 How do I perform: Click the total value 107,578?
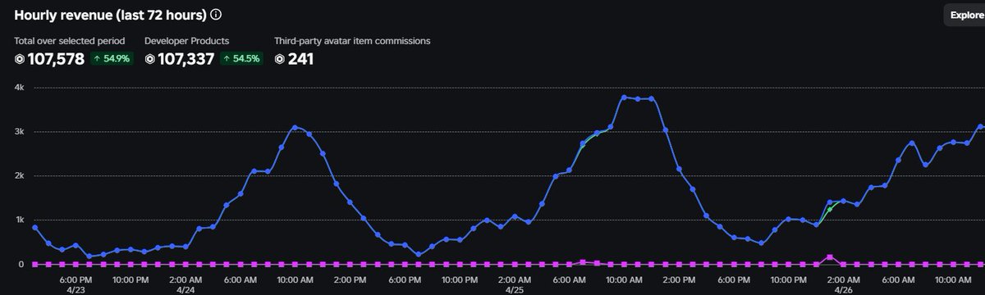click(x=56, y=59)
